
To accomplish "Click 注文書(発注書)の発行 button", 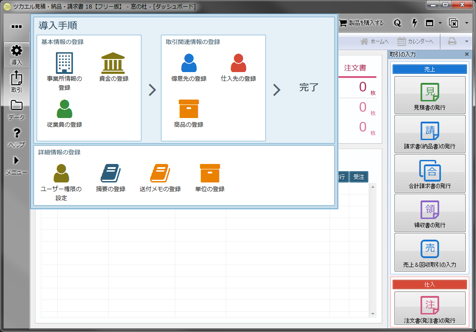I will pyautogui.click(x=430, y=309).
